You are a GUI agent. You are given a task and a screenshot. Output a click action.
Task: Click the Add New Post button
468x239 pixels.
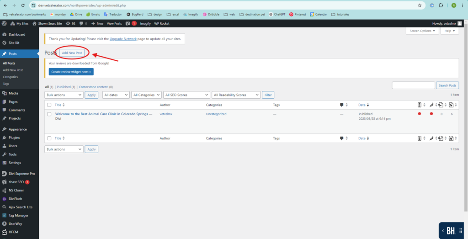[72, 53]
